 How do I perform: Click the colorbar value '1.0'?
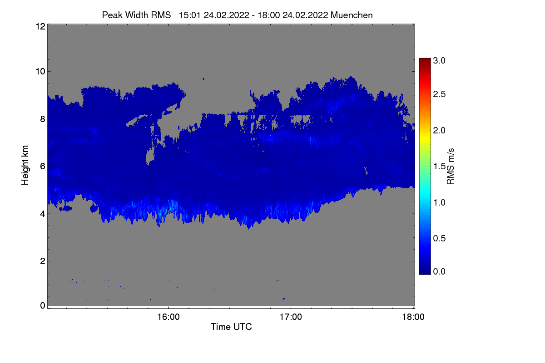(439, 202)
